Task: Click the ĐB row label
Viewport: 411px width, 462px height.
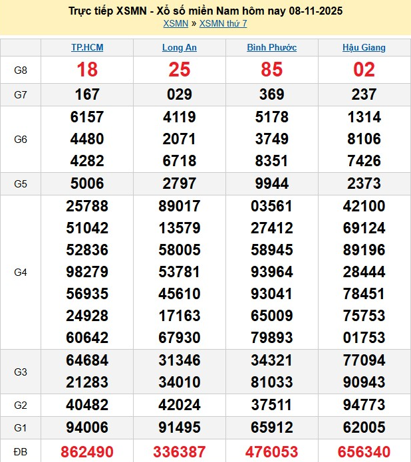Action: 21,451
